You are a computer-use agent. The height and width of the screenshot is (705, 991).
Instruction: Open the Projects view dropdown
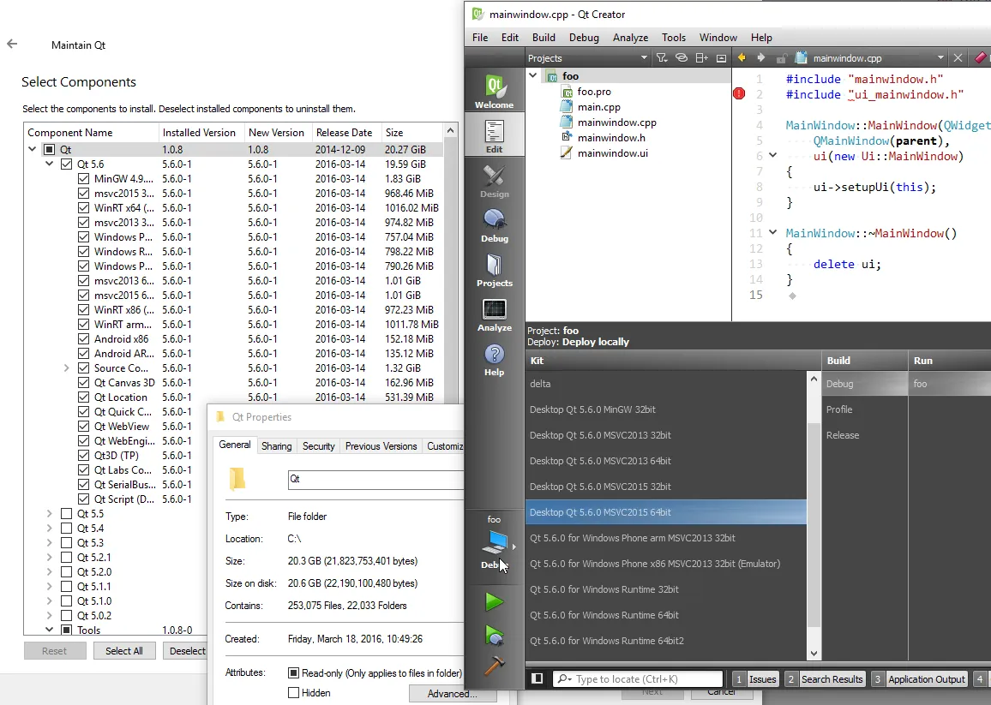click(644, 57)
